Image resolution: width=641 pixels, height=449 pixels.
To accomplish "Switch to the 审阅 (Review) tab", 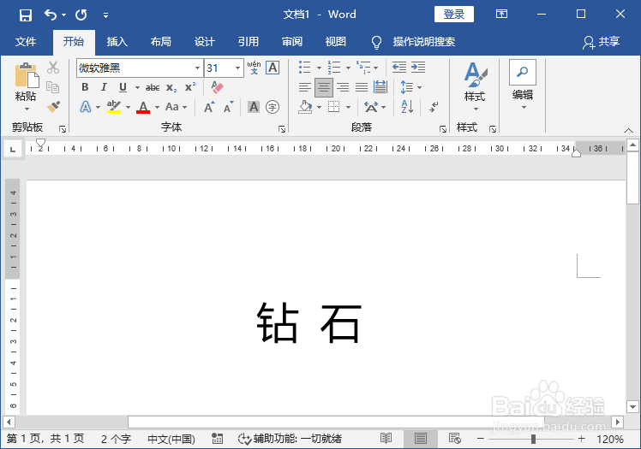I will coord(292,42).
